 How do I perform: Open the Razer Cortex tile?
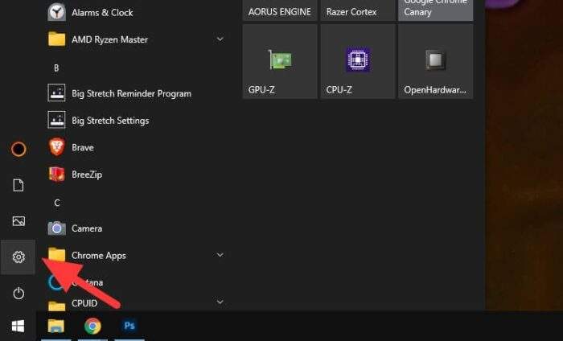358,10
